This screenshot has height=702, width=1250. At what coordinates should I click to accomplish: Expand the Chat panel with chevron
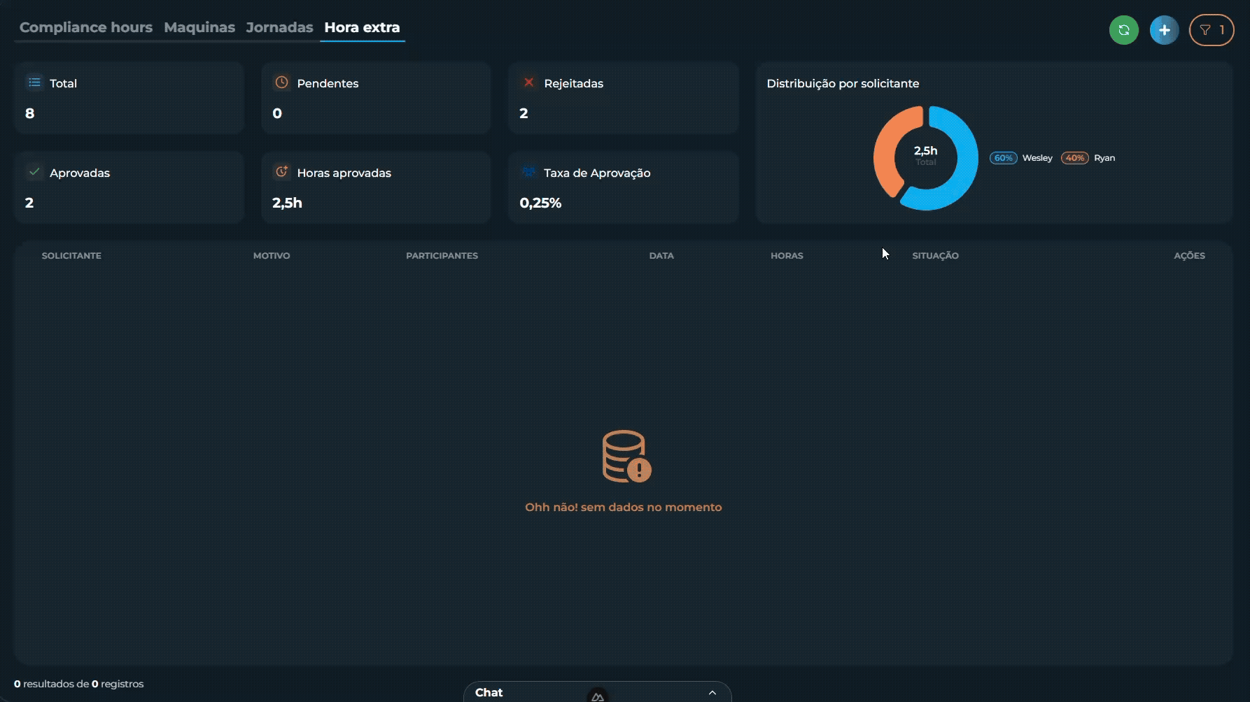[712, 692]
